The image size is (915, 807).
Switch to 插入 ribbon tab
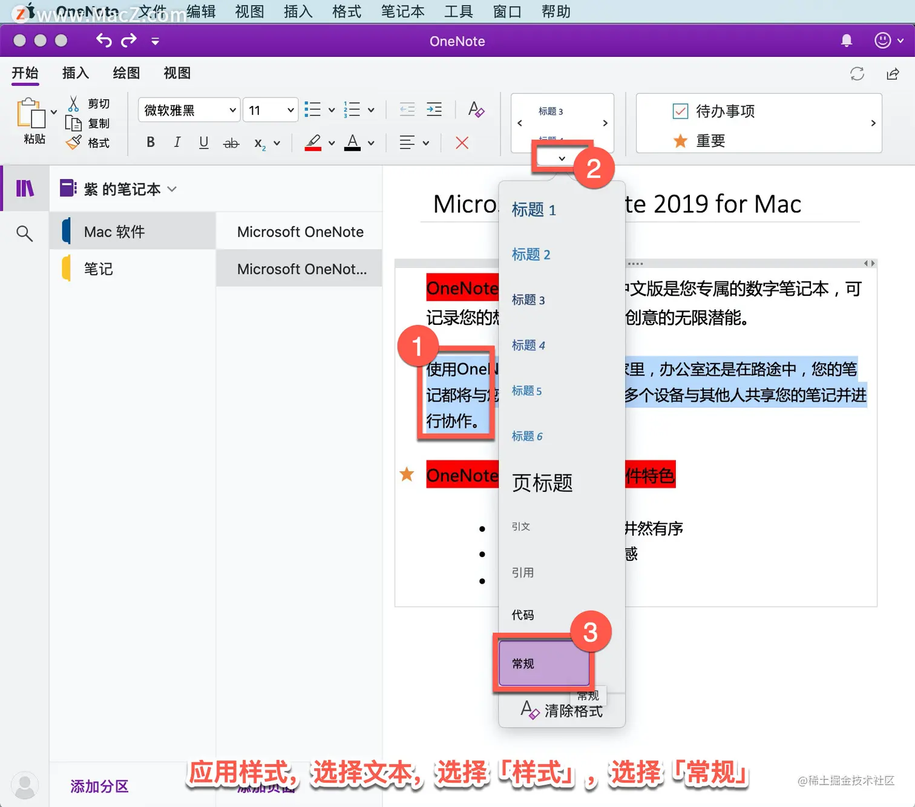pyautogui.click(x=76, y=73)
